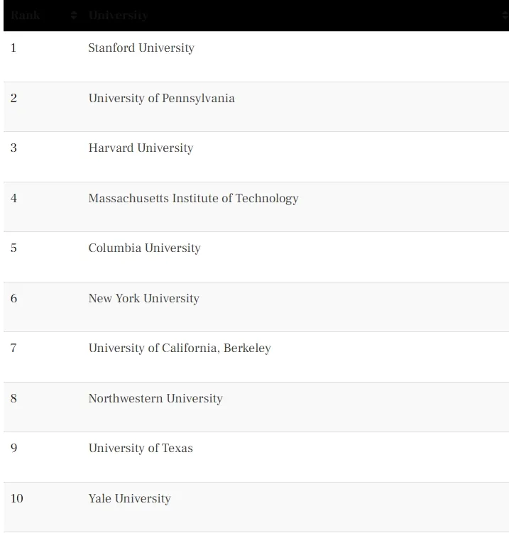Click rank number 4 cell
The height and width of the screenshot is (533, 509).
13,198
